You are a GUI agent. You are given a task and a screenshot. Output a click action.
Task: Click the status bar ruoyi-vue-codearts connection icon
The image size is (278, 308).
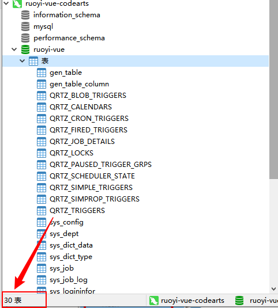(153, 301)
